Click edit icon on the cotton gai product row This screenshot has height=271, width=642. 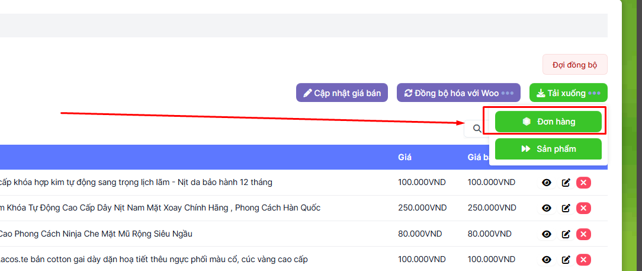point(566,259)
